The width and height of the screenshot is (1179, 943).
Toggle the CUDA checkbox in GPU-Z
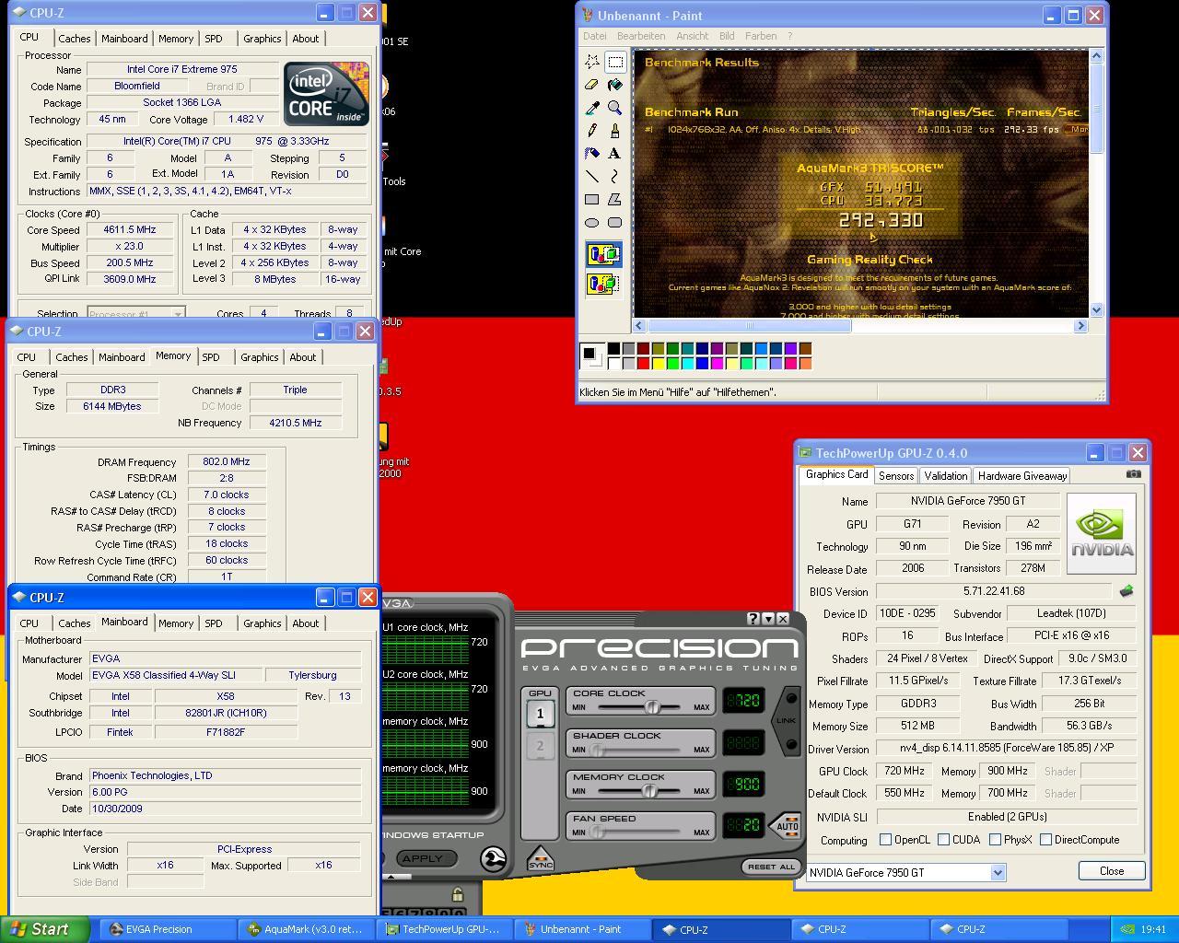coord(943,840)
